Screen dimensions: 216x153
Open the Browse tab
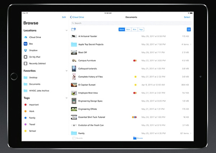click(x=138, y=138)
